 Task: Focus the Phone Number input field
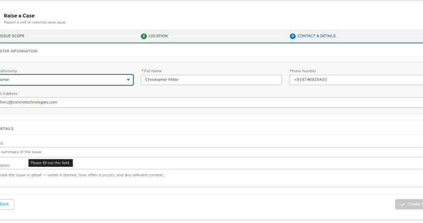pyautogui.click(x=356, y=80)
